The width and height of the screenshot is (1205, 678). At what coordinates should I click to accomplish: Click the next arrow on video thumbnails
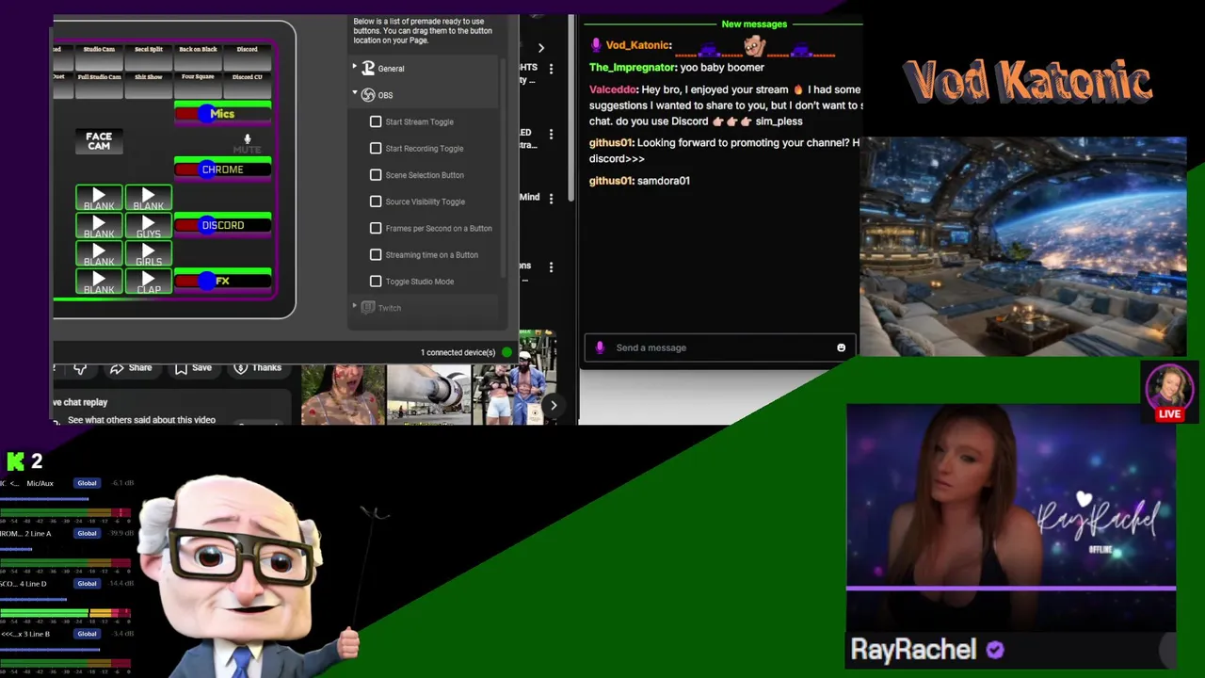[x=554, y=406]
